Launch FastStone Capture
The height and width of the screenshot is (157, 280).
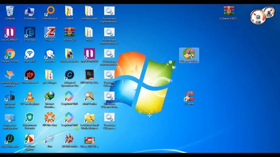pos(30,142)
